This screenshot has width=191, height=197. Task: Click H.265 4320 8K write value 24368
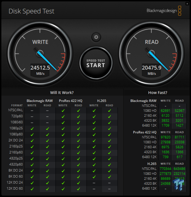click(165, 183)
